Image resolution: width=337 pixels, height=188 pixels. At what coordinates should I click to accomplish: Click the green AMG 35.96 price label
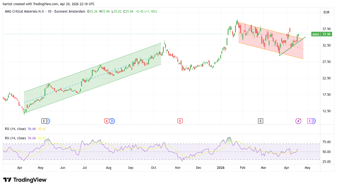pos(321,34)
